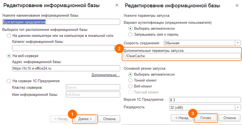Click the web address field with the https URL

click(x=66, y=68)
